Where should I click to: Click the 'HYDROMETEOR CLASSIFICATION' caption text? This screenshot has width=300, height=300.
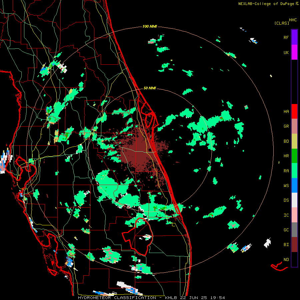click(117, 298)
